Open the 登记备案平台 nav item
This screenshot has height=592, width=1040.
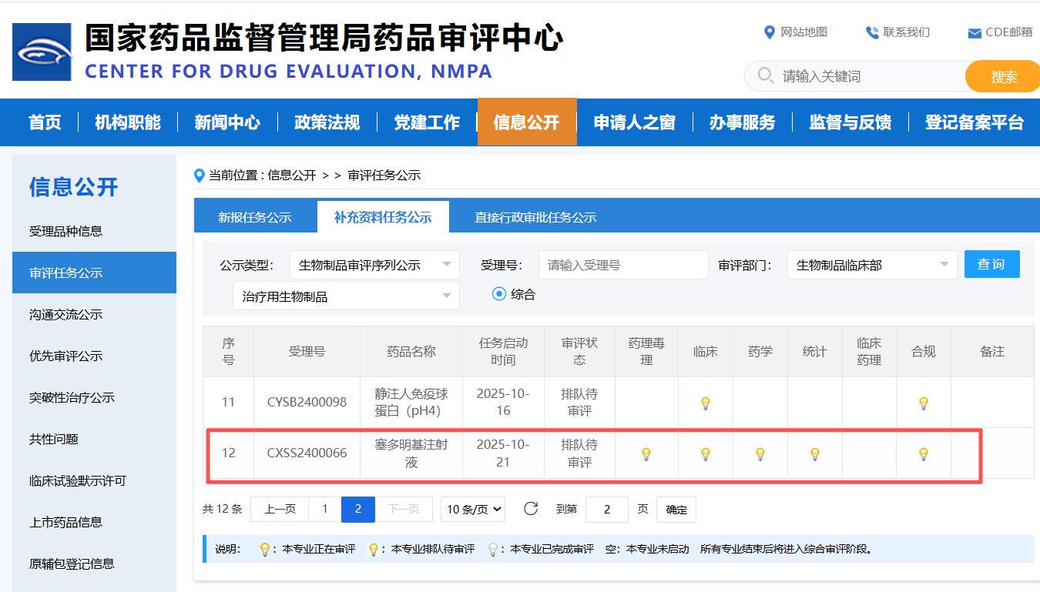(974, 122)
